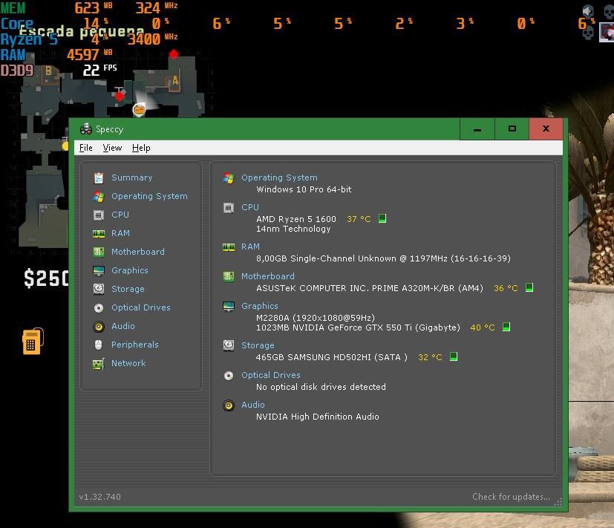Screen dimensions: 614x528
Task: Click the Graphics monitor icon in sidebar
Action: click(98, 270)
